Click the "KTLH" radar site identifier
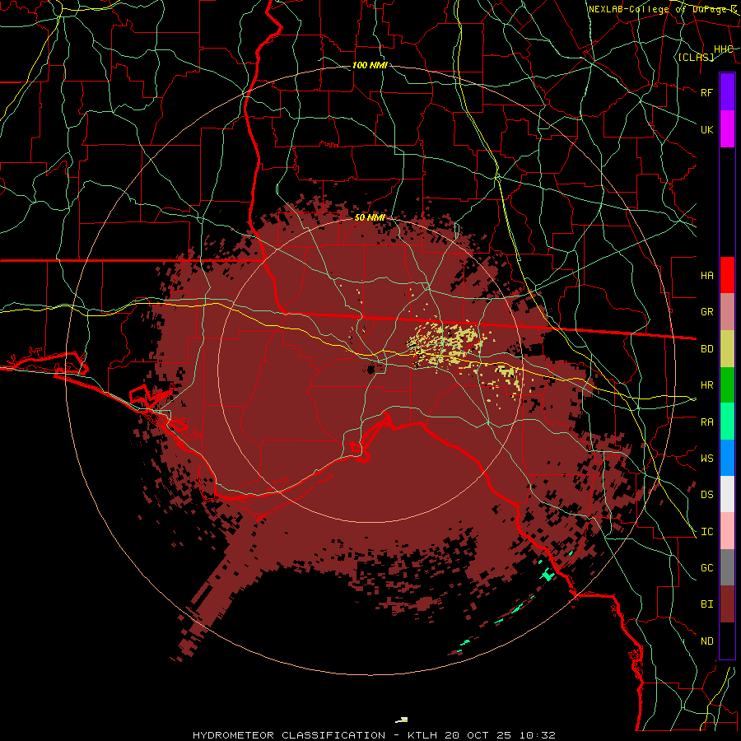Image resolution: width=741 pixels, height=741 pixels. (x=421, y=735)
